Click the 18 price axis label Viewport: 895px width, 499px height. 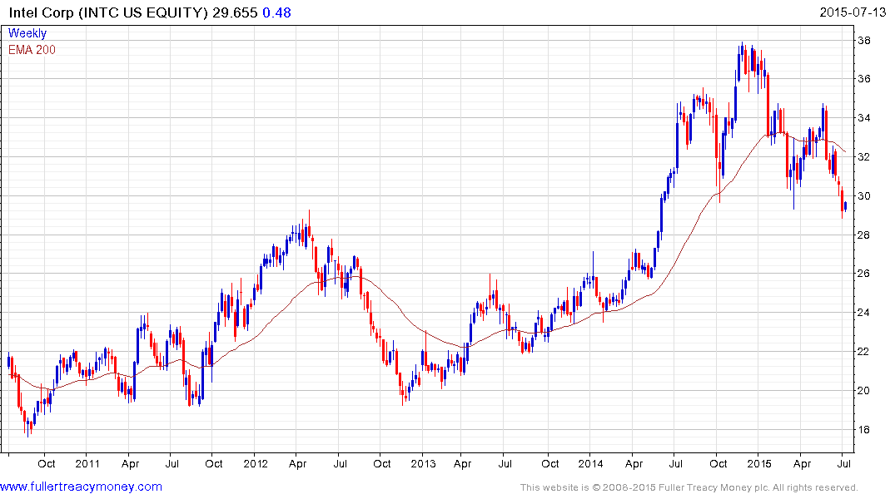[863, 430]
